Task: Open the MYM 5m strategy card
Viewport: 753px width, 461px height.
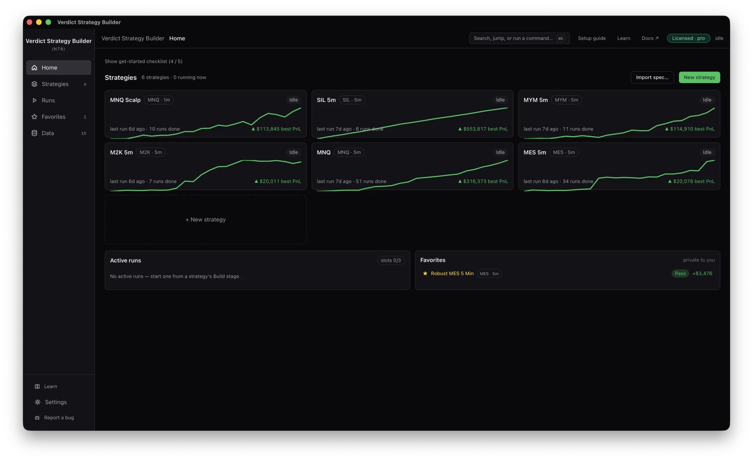Action: click(x=619, y=114)
